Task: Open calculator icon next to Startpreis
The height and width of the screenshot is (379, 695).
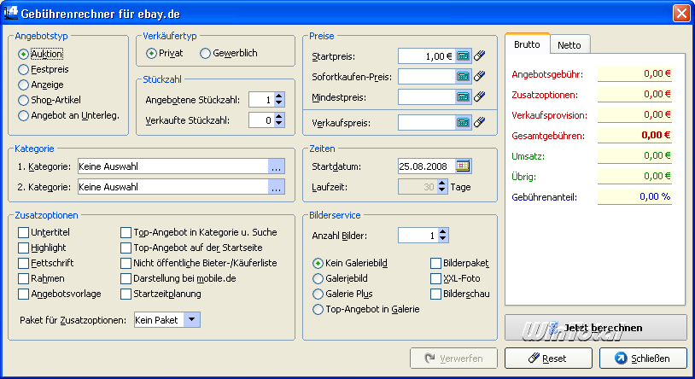Action: point(463,56)
